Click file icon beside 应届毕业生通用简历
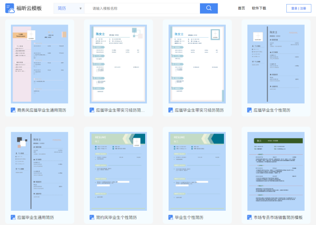 13,218
